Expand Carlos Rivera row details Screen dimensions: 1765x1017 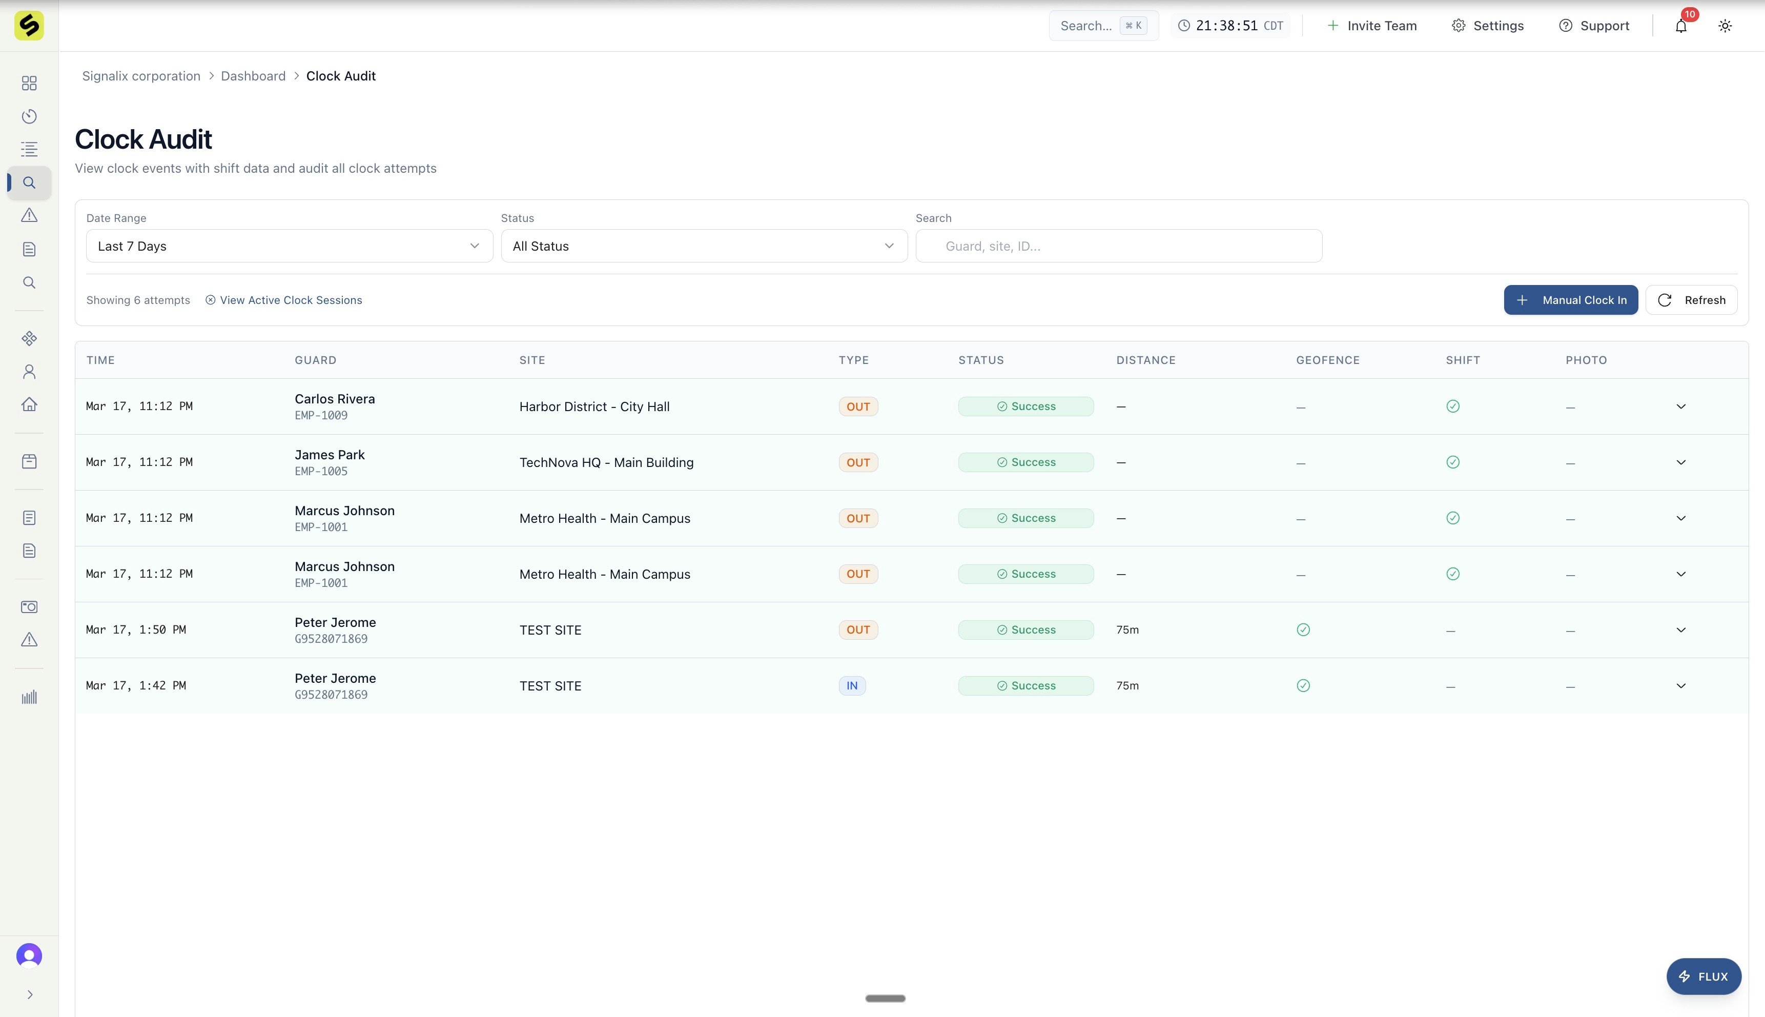1680,406
